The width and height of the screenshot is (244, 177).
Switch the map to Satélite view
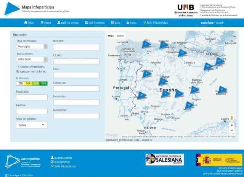coord(120,36)
